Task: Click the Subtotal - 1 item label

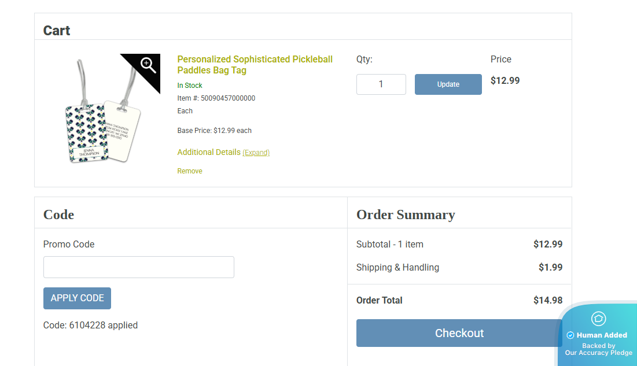Action: click(390, 245)
